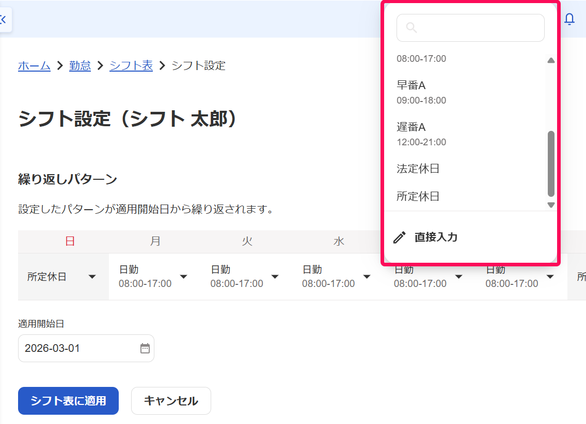Click the 日 column header
The image size is (586, 424).
coord(70,241)
